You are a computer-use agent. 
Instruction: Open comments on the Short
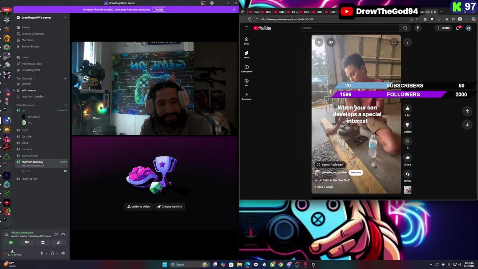pyautogui.click(x=407, y=141)
